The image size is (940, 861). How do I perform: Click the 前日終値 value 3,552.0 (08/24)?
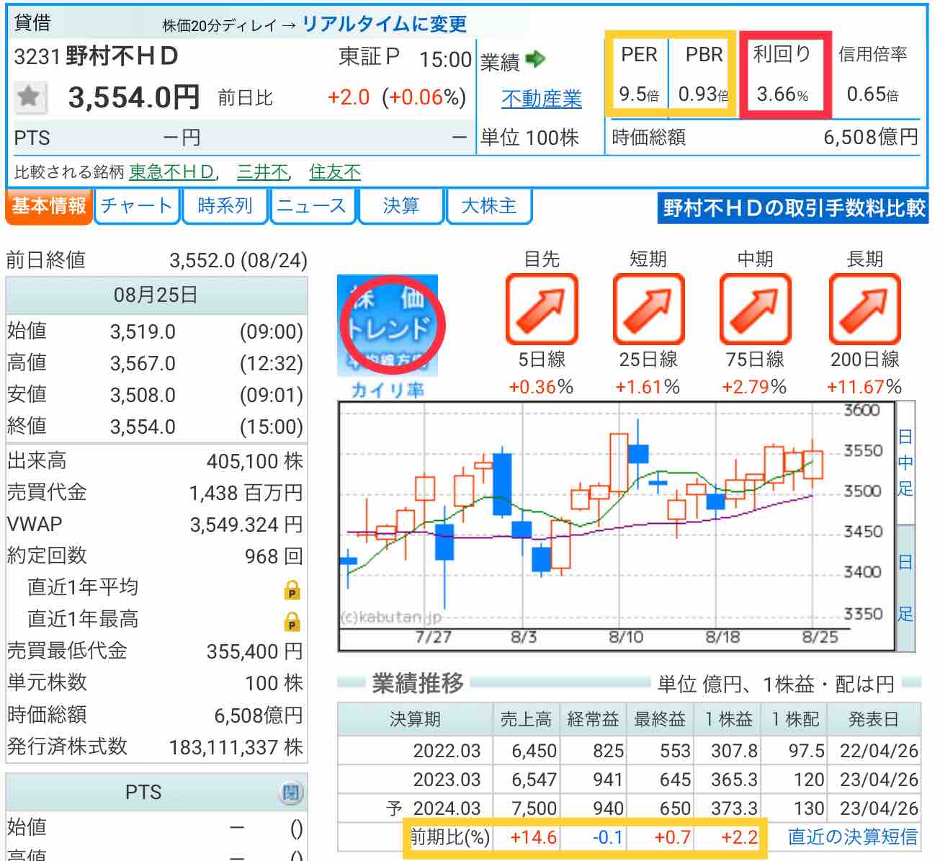tap(238, 260)
